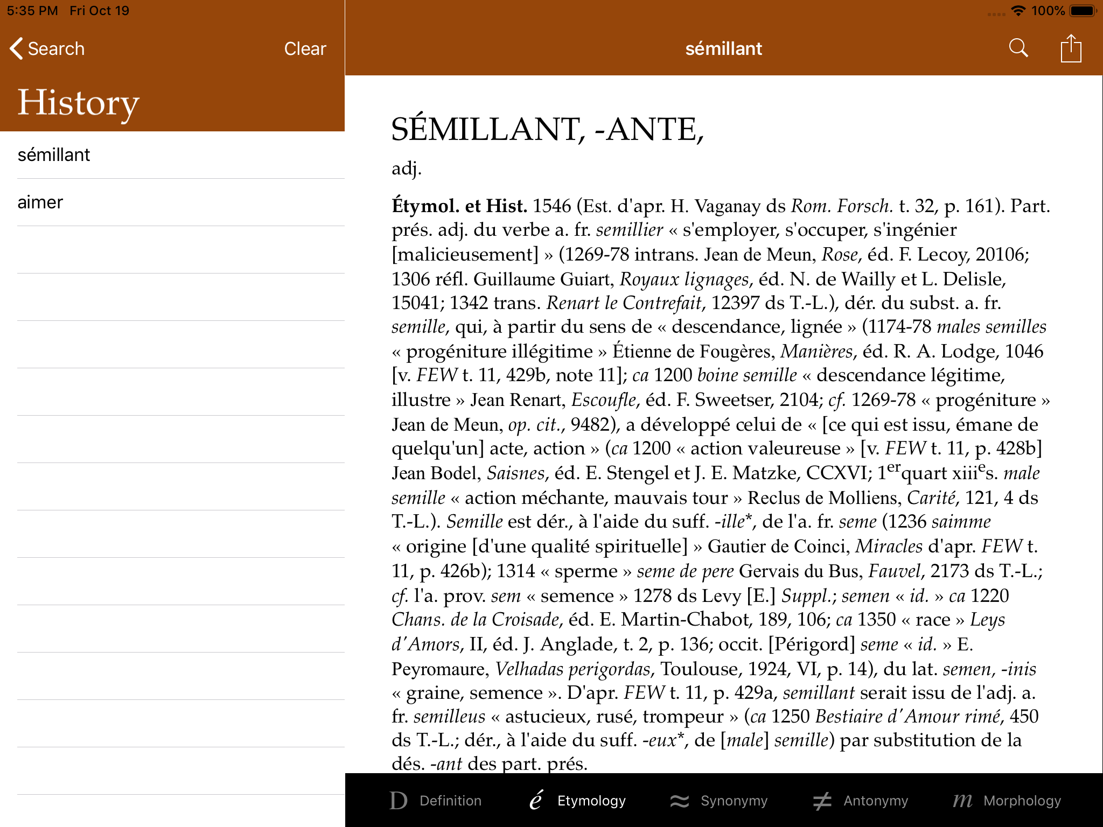The height and width of the screenshot is (827, 1103).
Task: Tap the sémillant title in header
Action: click(723, 48)
